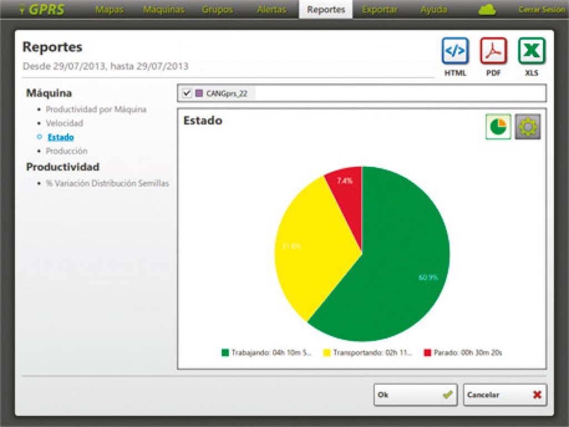The height and width of the screenshot is (427, 569).
Task: Open Productividad por Máquina report
Action: click(x=96, y=110)
